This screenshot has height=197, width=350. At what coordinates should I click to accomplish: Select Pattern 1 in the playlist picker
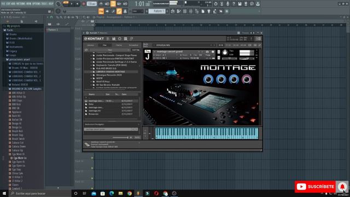coord(58,30)
